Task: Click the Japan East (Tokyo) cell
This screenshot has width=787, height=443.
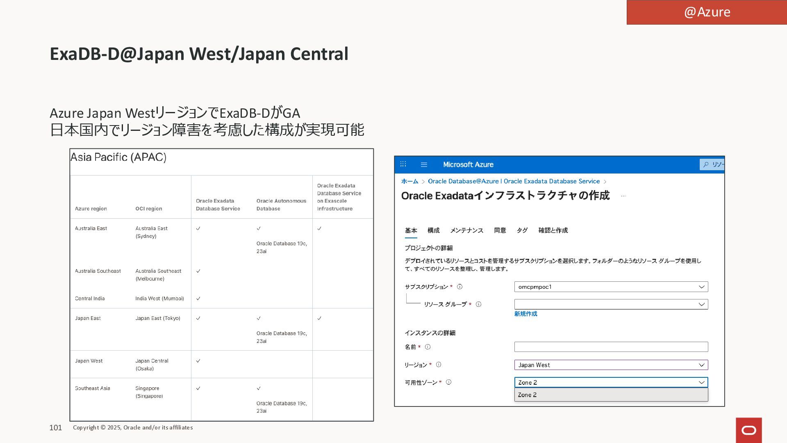Action: pos(158,318)
